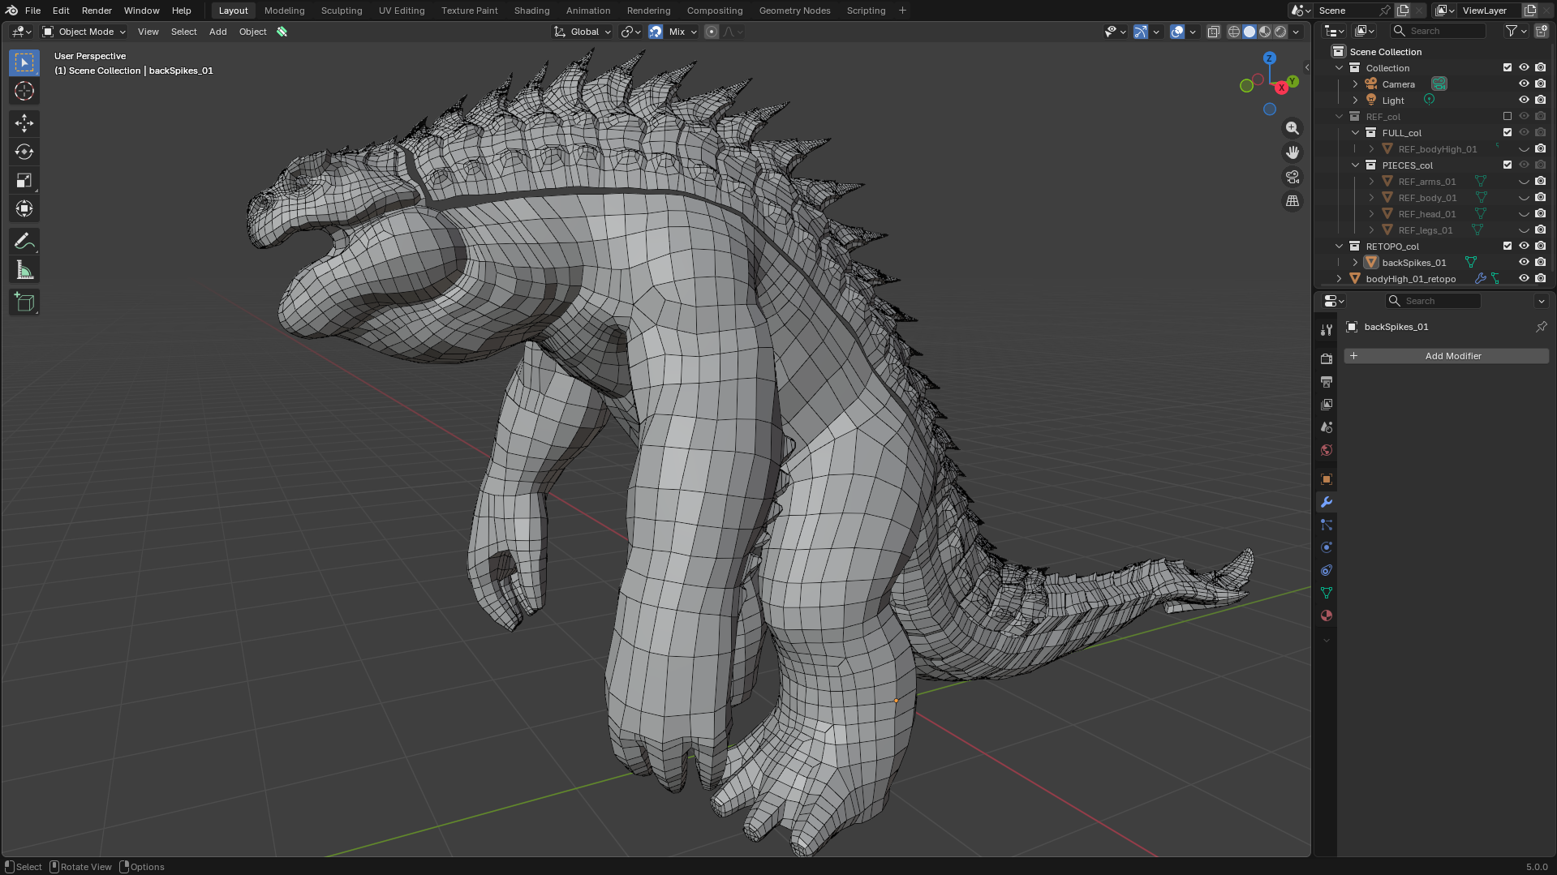Toggle show gizmo button
The image size is (1557, 875).
[x=1141, y=32]
